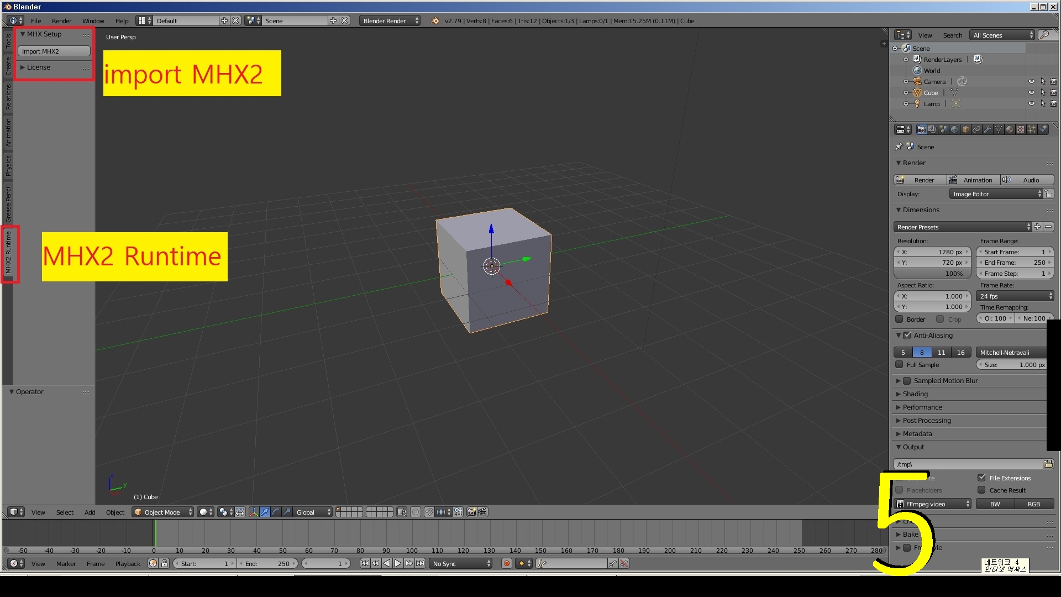Viewport: 1061px width, 597px height.
Task: Enable the Full Sample checkbox
Action: click(899, 364)
